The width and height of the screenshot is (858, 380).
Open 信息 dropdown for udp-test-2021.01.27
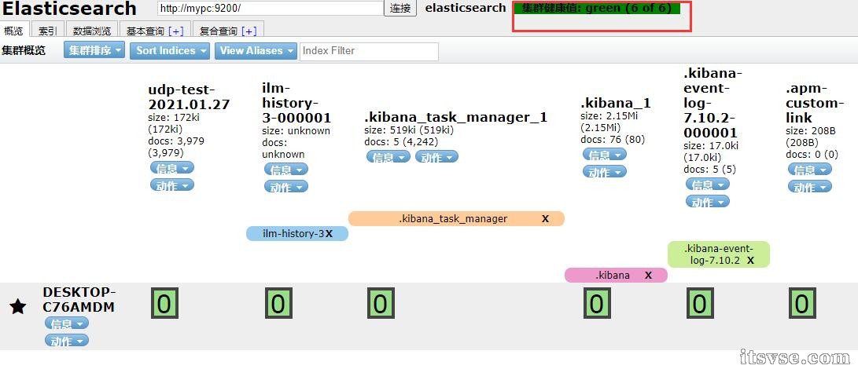171,168
